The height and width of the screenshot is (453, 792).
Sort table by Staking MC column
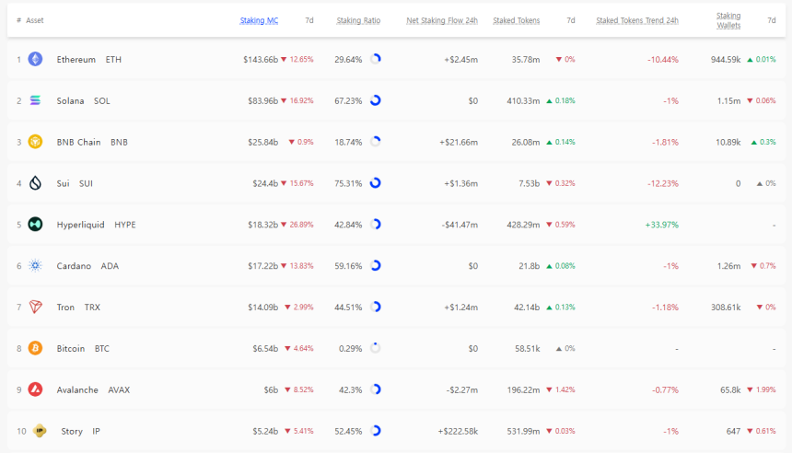(259, 20)
